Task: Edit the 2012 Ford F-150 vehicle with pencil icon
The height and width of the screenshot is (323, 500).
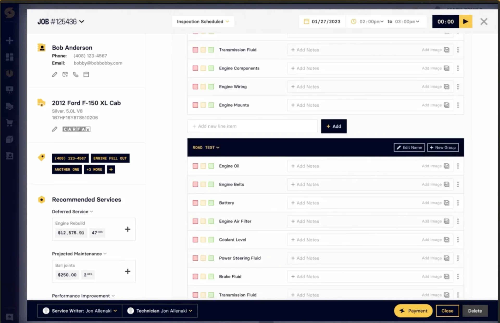Action: coord(54,129)
